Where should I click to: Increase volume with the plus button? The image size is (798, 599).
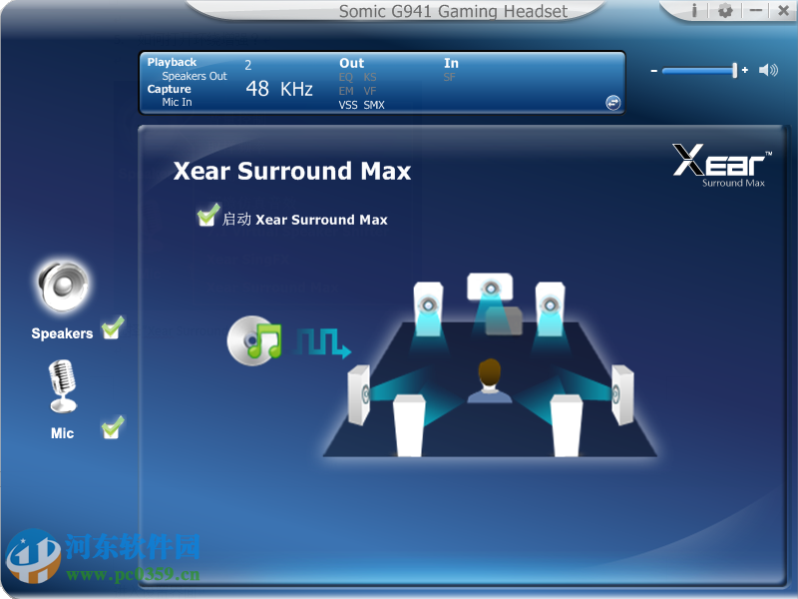[745, 70]
